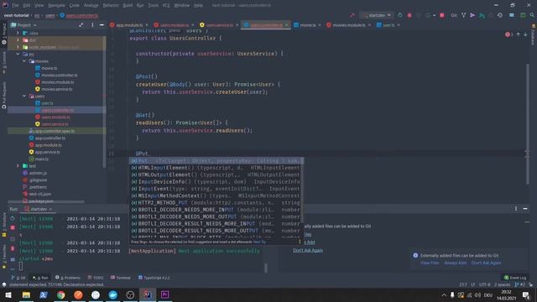Collapse the users folder
The width and height of the screenshot is (537, 302).
[x=24, y=96]
